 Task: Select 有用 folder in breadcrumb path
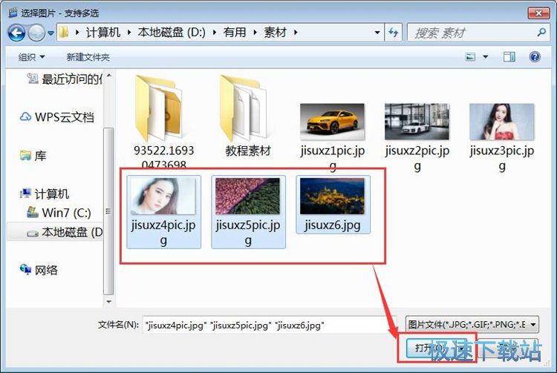(235, 33)
